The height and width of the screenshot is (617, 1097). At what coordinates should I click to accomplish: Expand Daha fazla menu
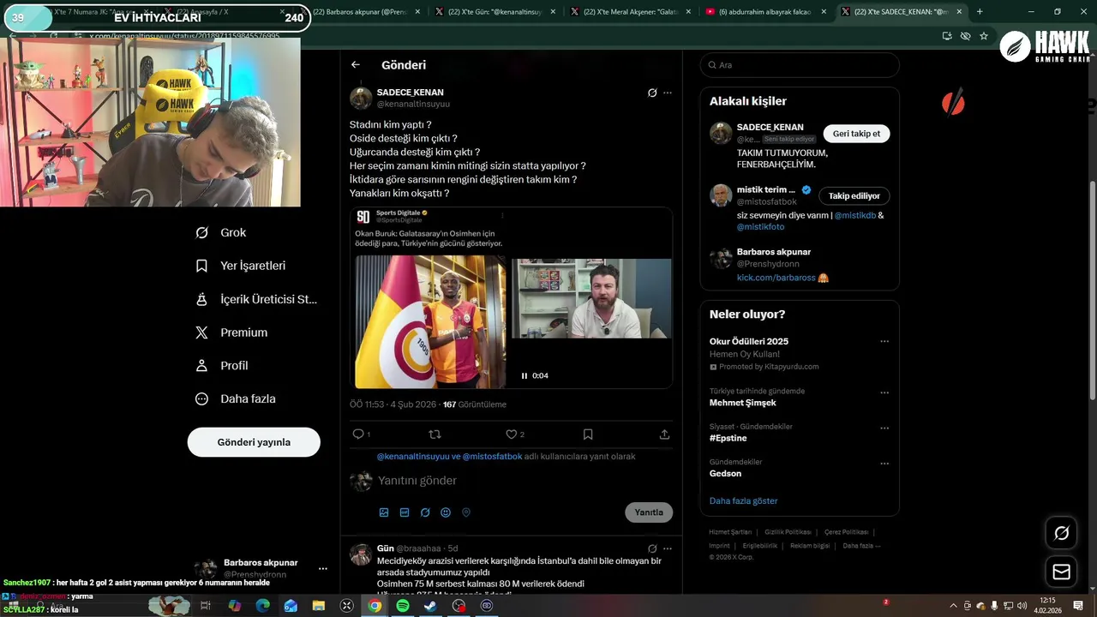click(236, 398)
